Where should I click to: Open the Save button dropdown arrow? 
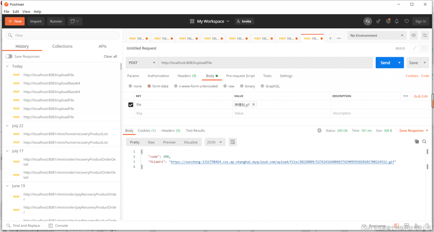[x=425, y=63]
